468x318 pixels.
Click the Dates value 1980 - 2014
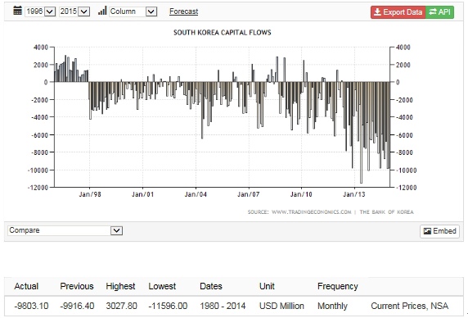point(223,306)
